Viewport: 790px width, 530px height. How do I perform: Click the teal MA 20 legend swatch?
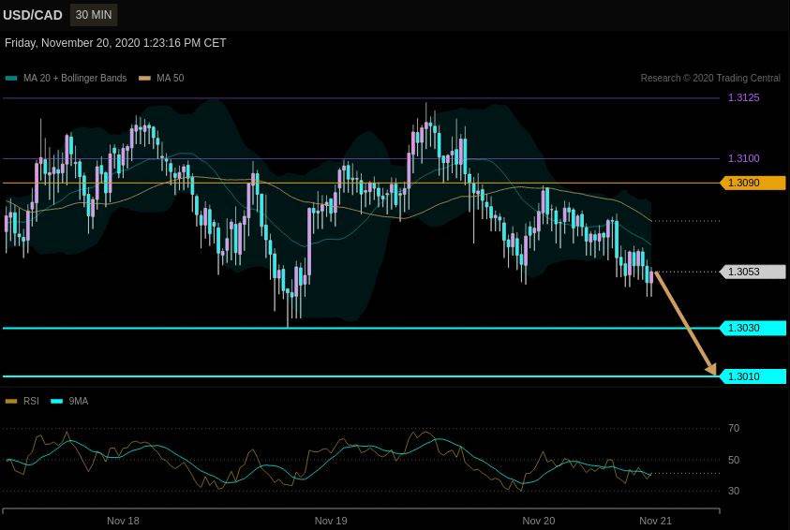coord(11,78)
